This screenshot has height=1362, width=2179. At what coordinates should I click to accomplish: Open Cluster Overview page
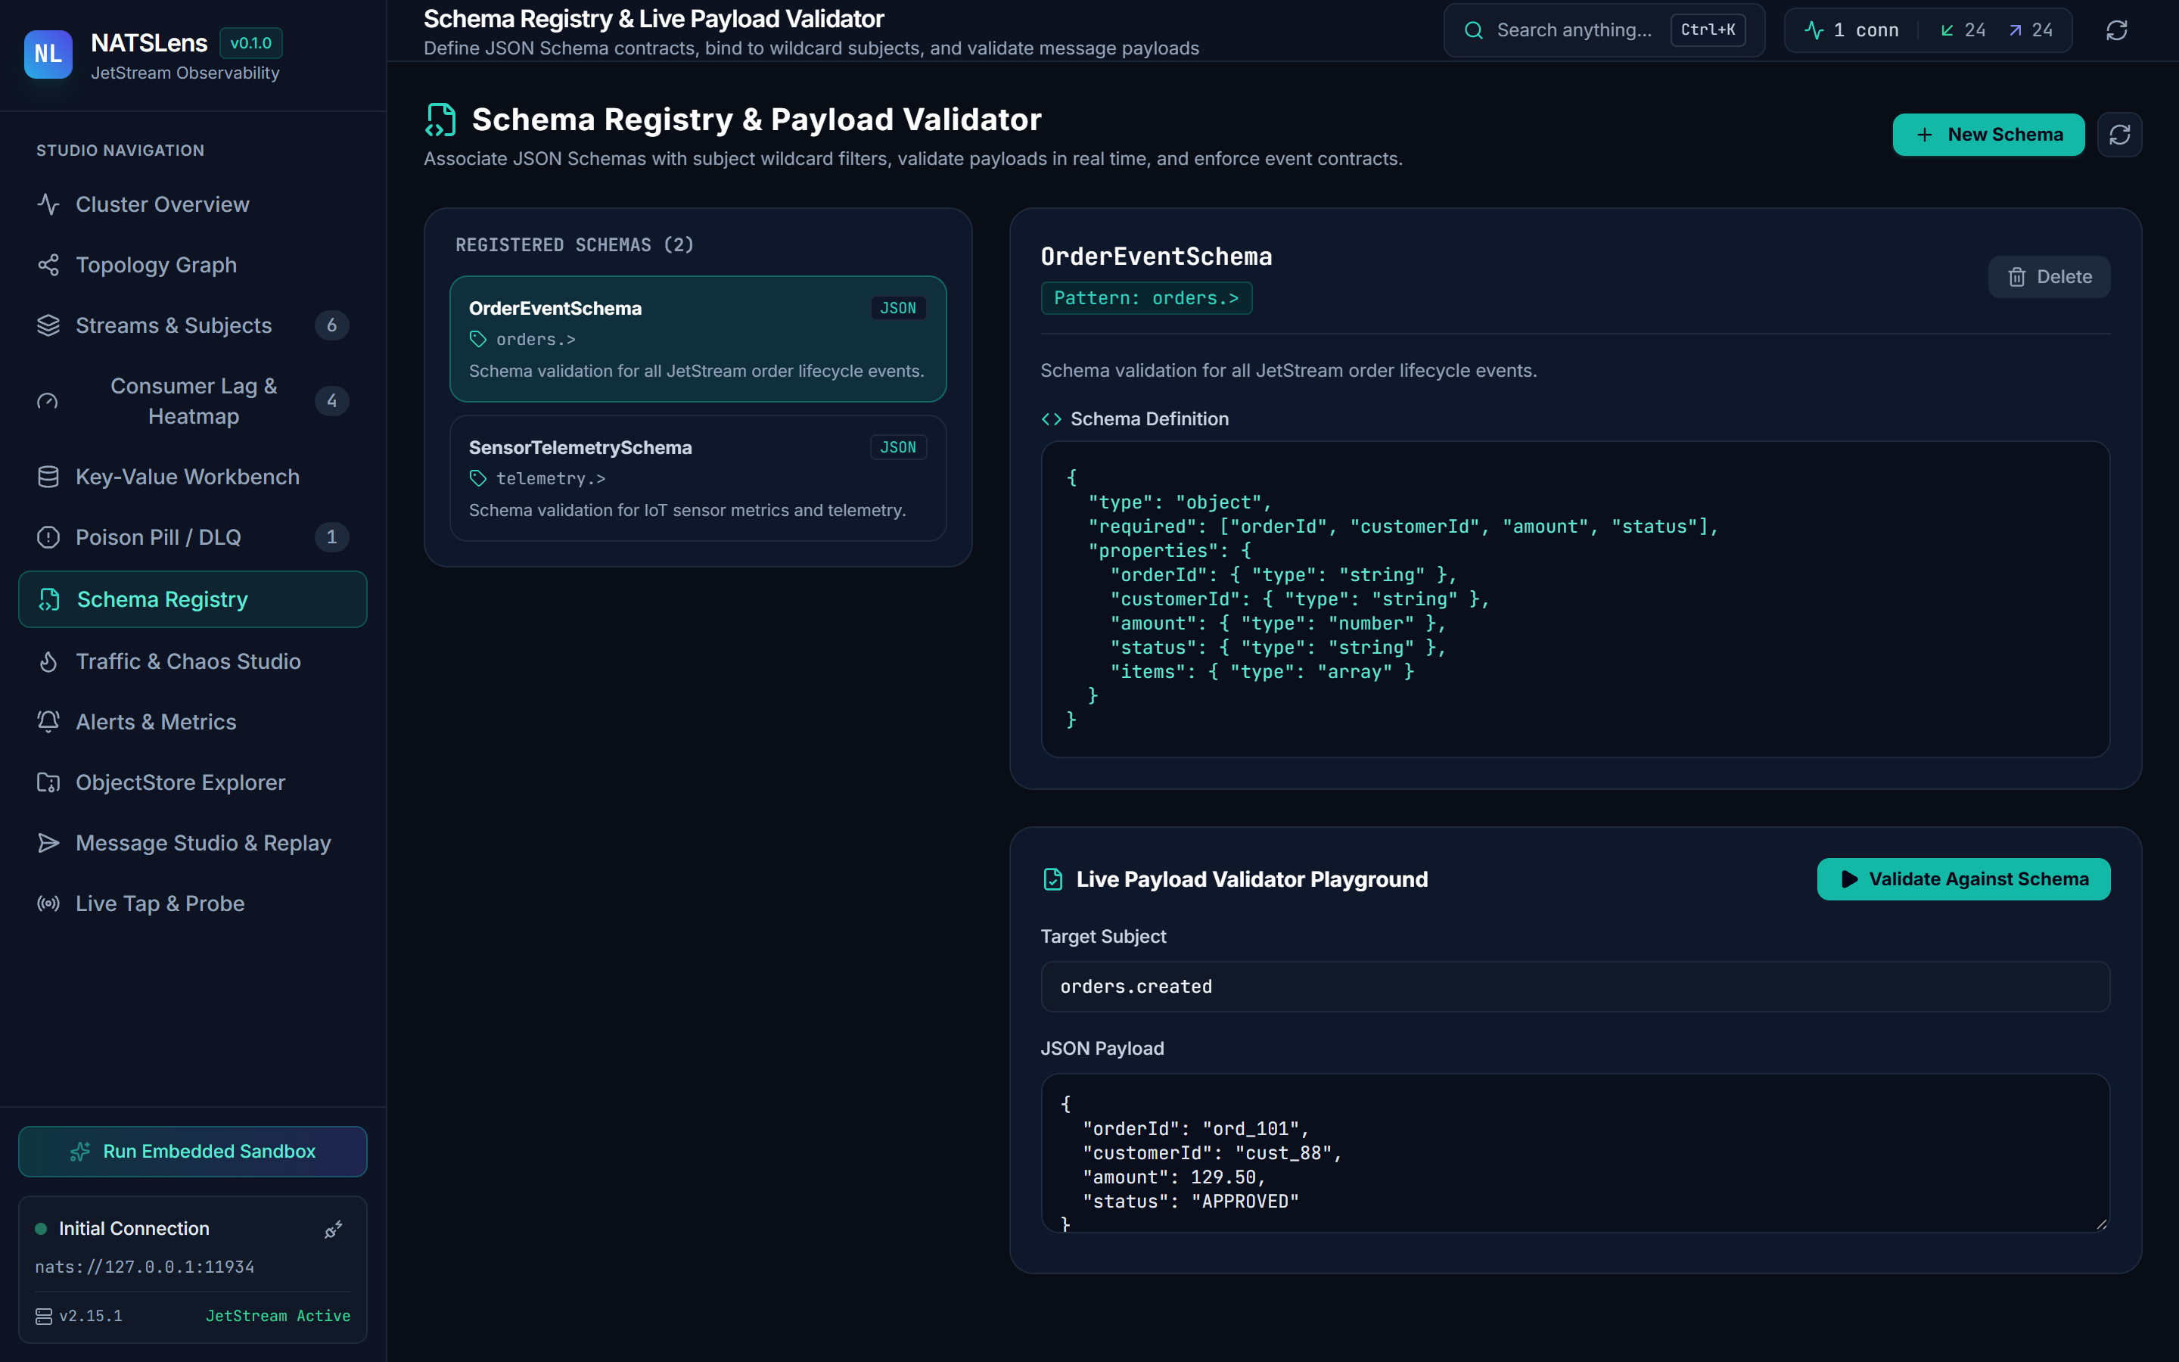pos(193,204)
